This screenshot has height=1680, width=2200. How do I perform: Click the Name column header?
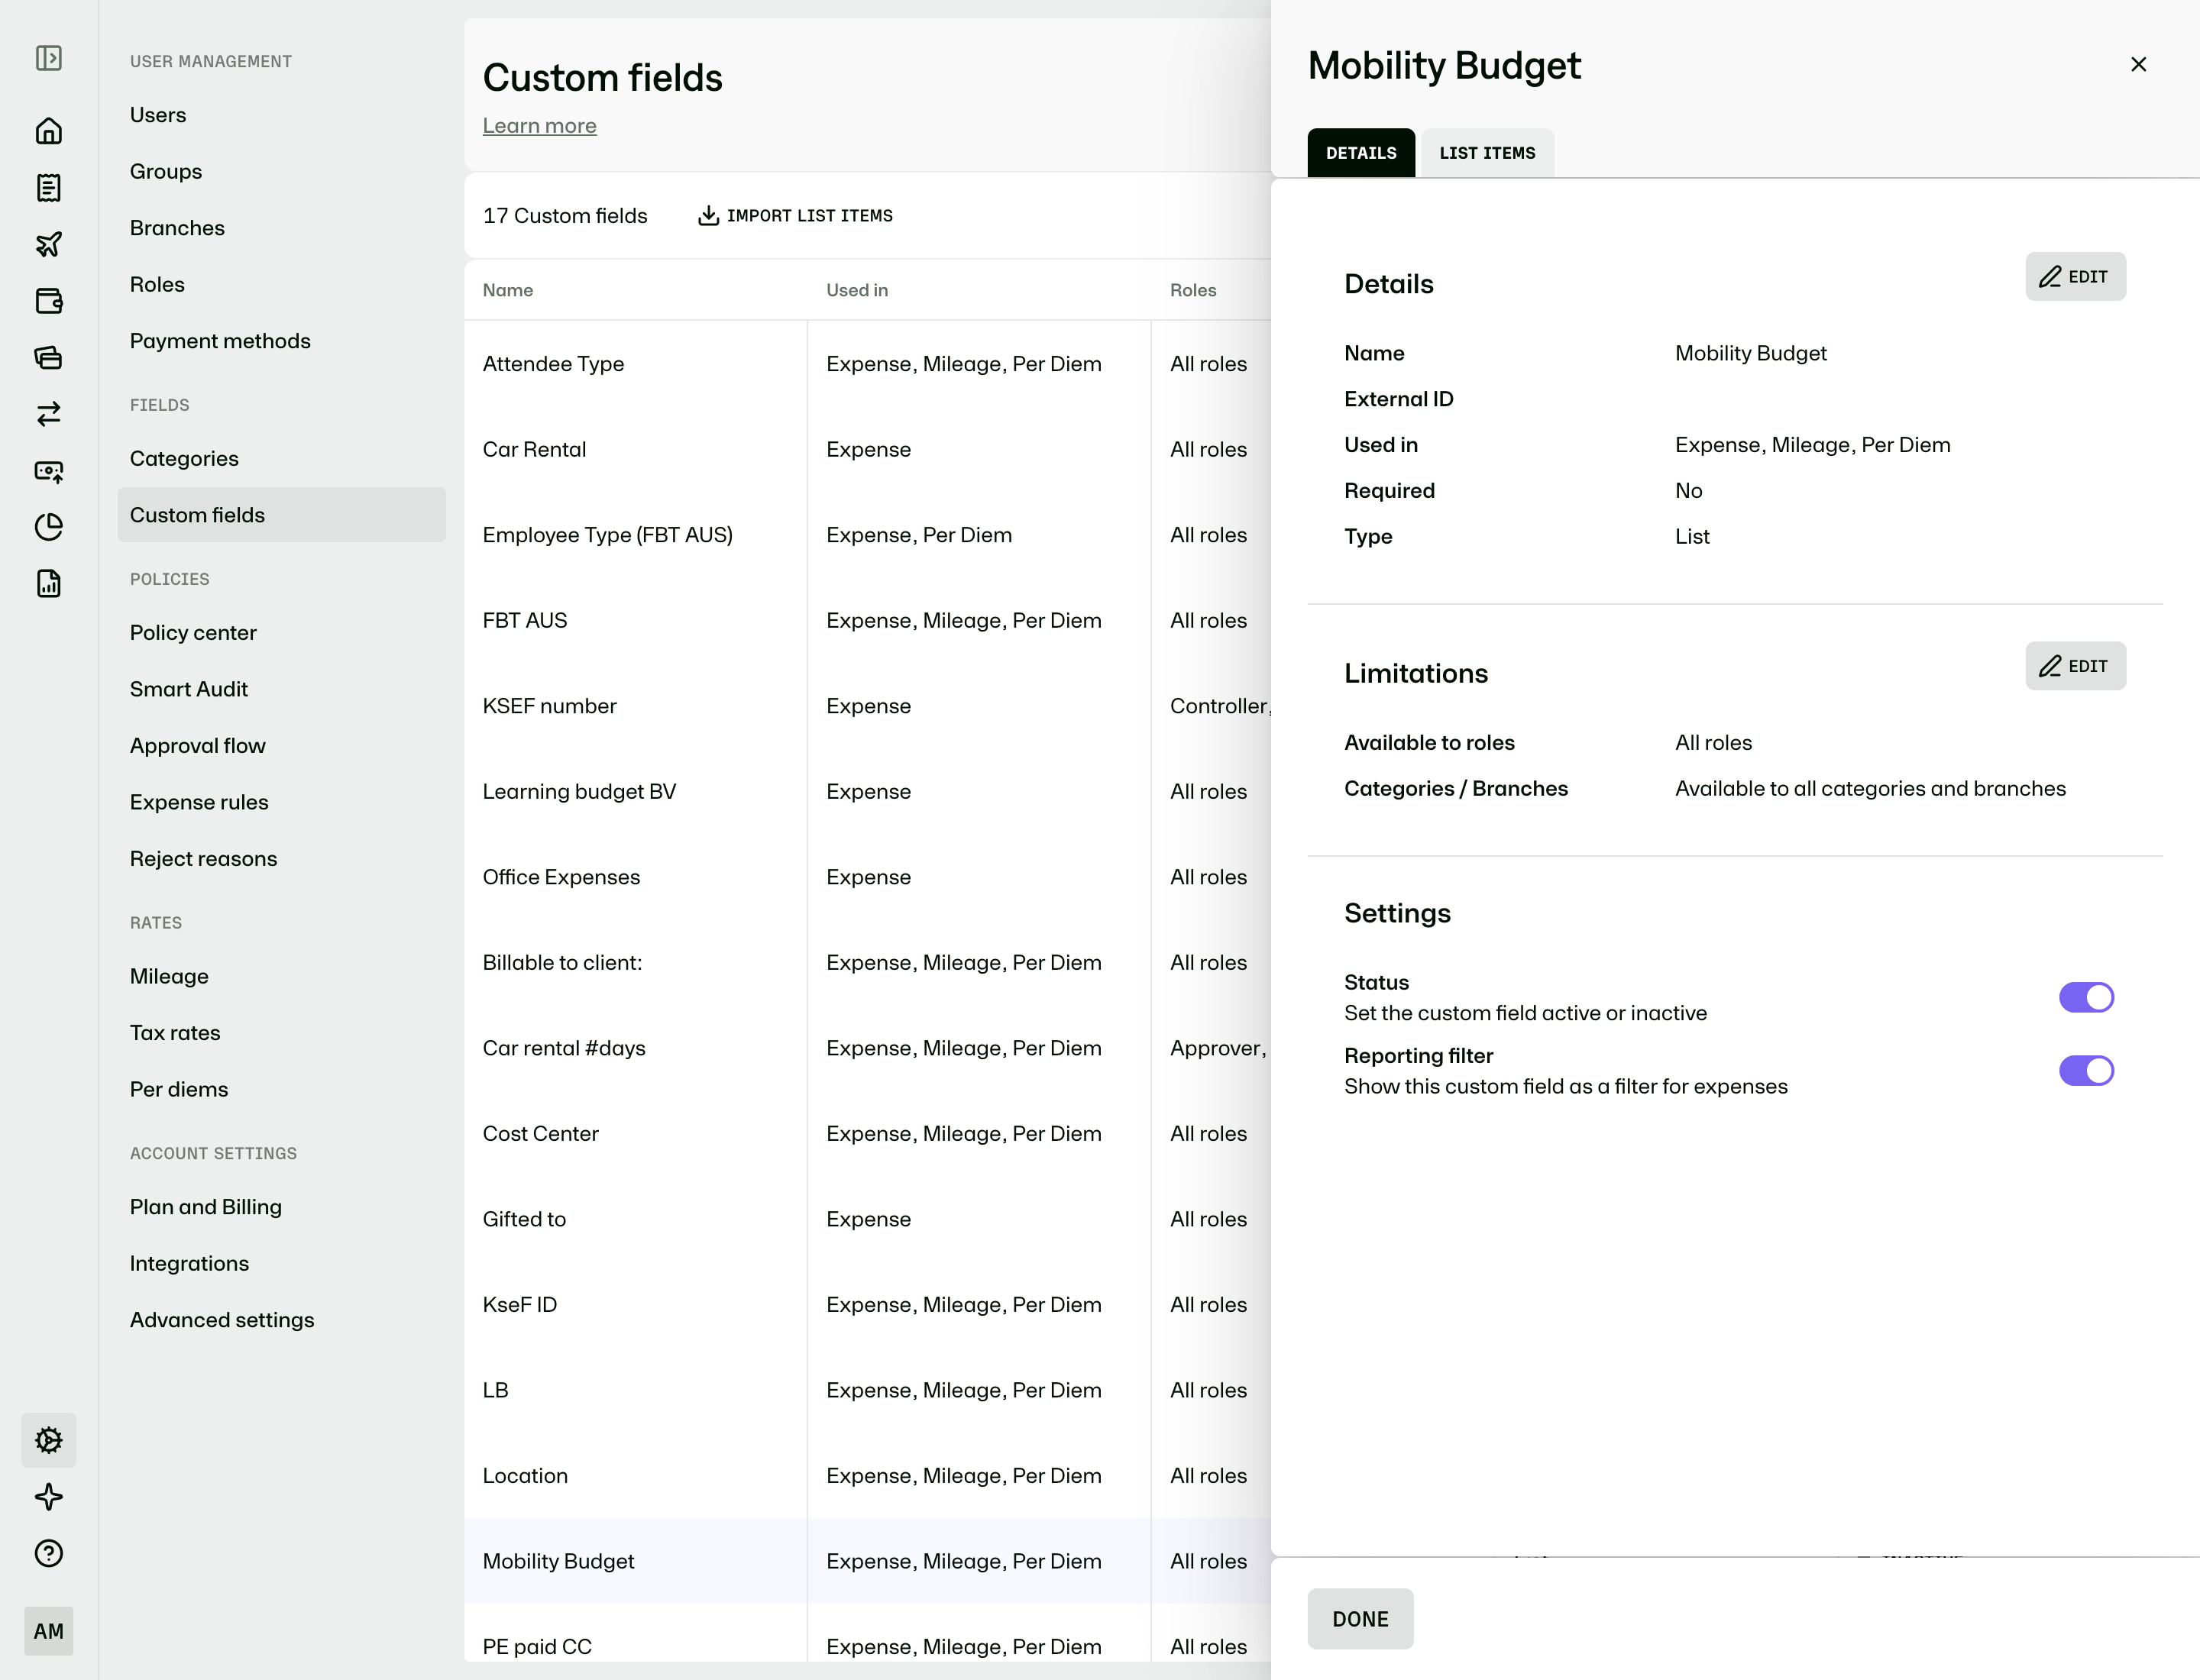click(x=507, y=290)
